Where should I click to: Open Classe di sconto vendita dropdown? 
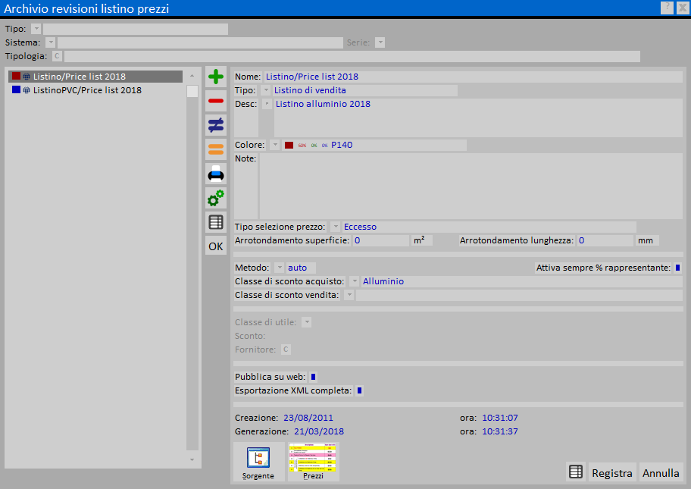(349, 296)
